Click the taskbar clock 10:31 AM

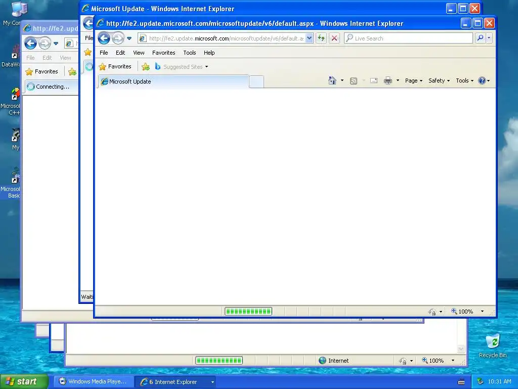[499, 382]
